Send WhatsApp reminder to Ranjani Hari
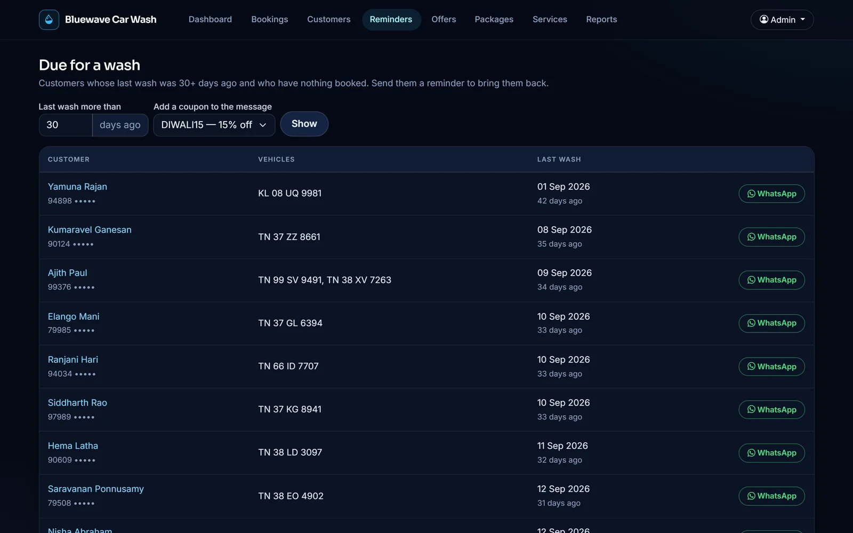 771,366
